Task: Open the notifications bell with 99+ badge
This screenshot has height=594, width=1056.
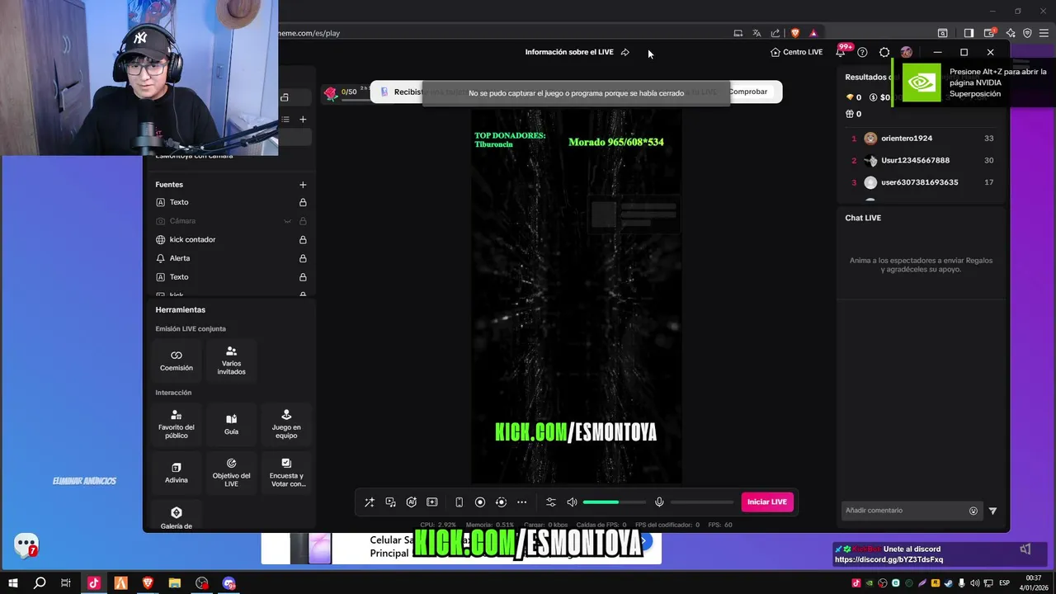Action: pyautogui.click(x=841, y=51)
